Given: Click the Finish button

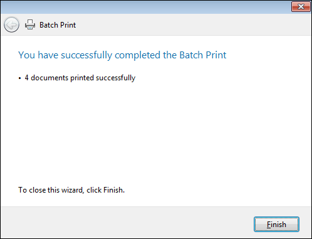Looking at the screenshot, I should click(x=276, y=225).
